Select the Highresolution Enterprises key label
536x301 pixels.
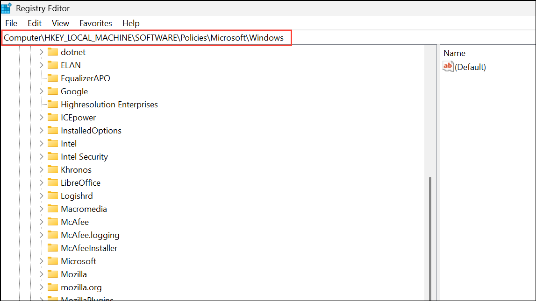pos(109,105)
